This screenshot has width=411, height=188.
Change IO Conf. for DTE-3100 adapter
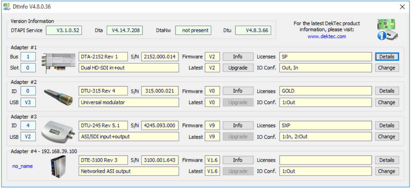coord(387,171)
